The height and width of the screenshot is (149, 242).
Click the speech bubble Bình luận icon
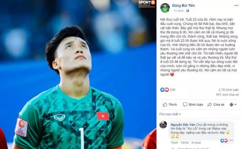point(185,104)
